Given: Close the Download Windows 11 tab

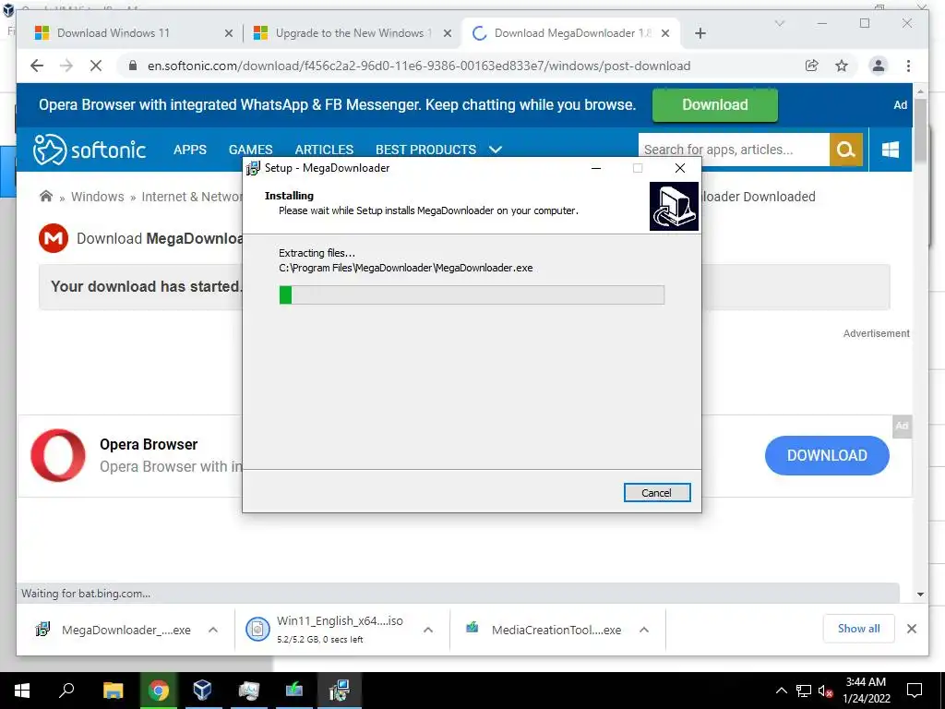Looking at the screenshot, I should 229,33.
